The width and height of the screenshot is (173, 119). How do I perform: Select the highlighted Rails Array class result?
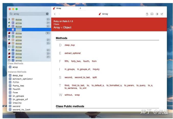point(29,30)
